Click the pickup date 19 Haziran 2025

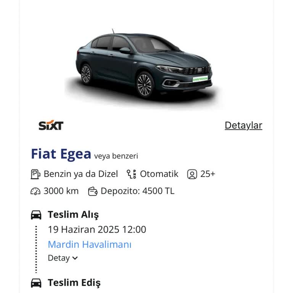pos(97,229)
